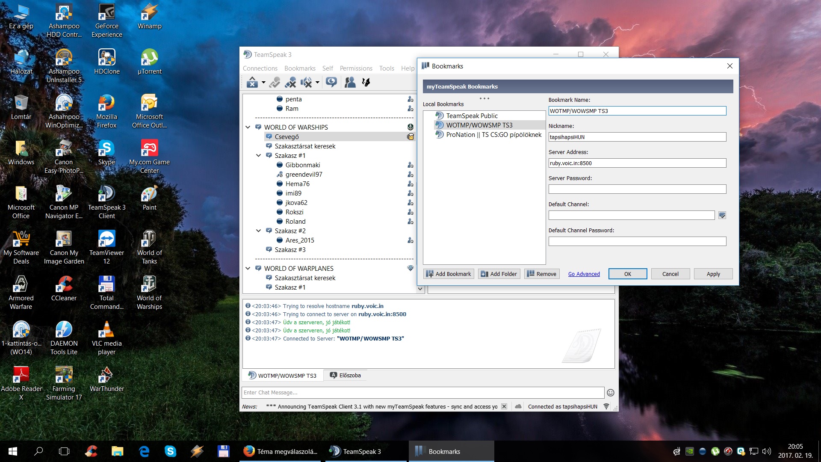Click the Server Password field
This screenshot has width=821, height=462.
637,189
